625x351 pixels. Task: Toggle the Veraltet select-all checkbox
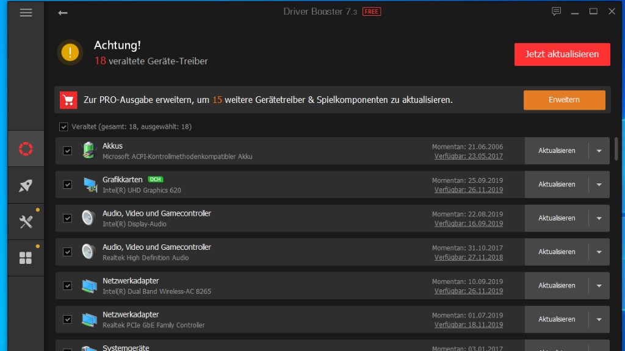coord(63,127)
